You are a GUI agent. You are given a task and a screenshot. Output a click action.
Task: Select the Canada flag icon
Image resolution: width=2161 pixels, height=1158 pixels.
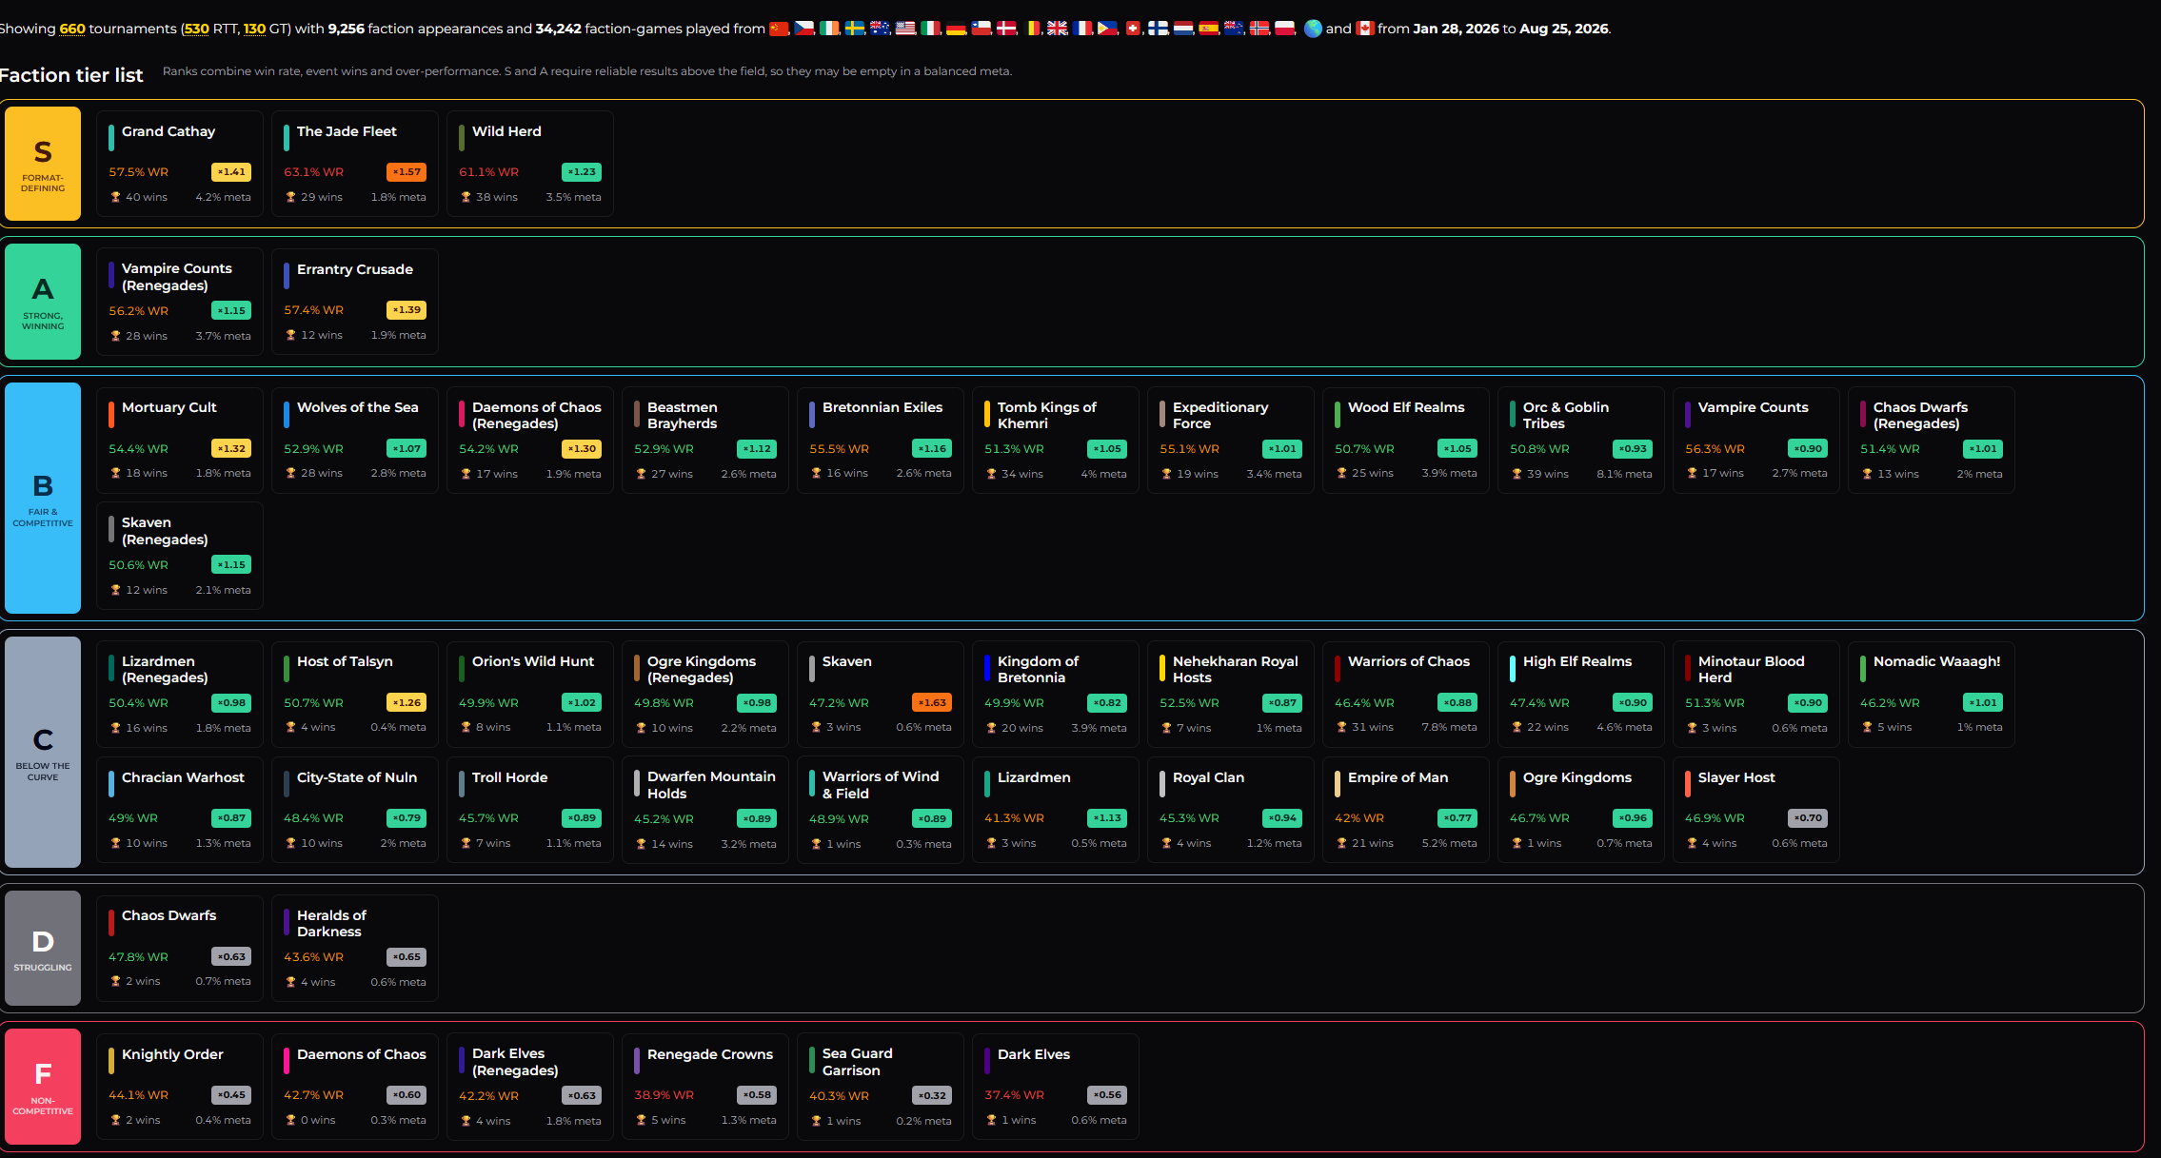[x=1365, y=29]
